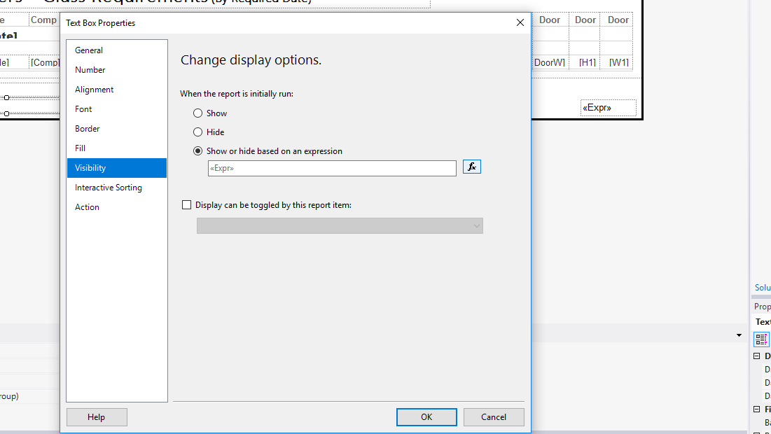Switch to the Number page
Image resolution: width=771 pixels, height=434 pixels.
90,70
